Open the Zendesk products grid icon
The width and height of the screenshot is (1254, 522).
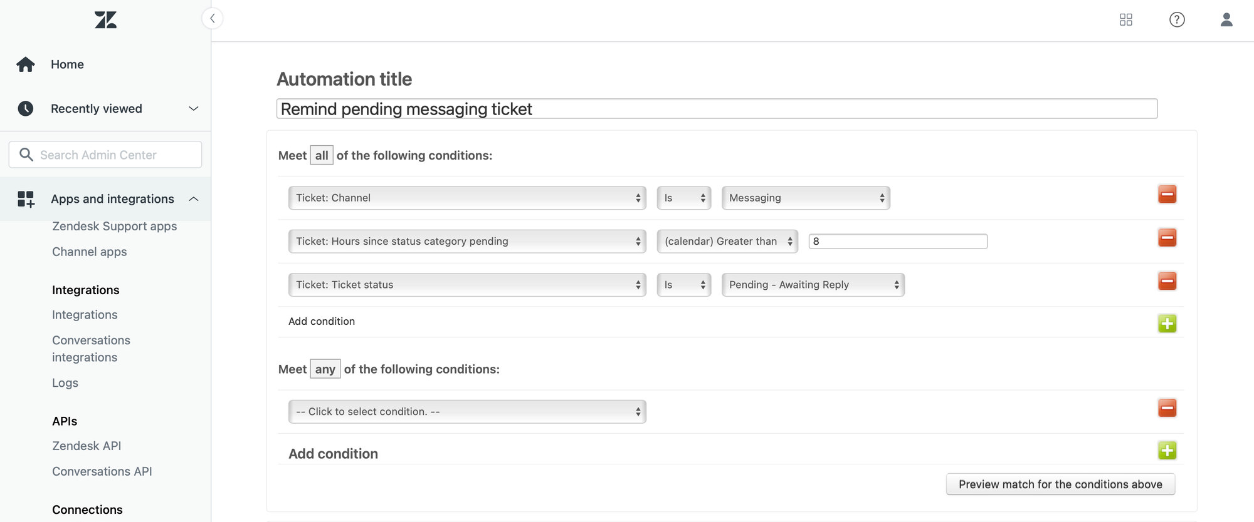pyautogui.click(x=1125, y=20)
